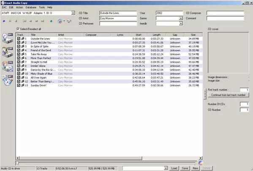The height and width of the screenshot is (171, 253).
Task: Click the WRI write CD icon
Action: click(8, 80)
